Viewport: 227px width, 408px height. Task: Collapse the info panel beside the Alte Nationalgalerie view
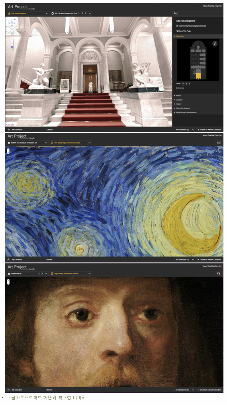pyautogui.click(x=175, y=13)
